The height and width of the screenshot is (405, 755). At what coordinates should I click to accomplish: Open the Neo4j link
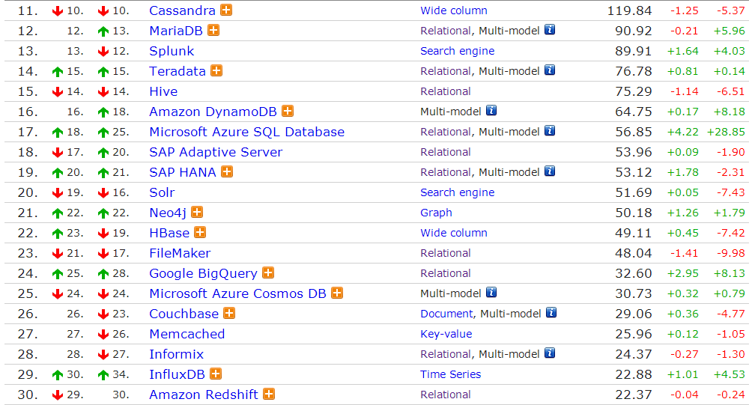[x=168, y=213]
